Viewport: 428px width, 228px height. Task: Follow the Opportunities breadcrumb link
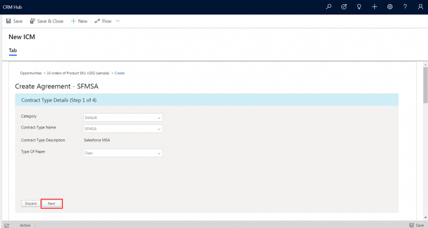click(x=30, y=73)
